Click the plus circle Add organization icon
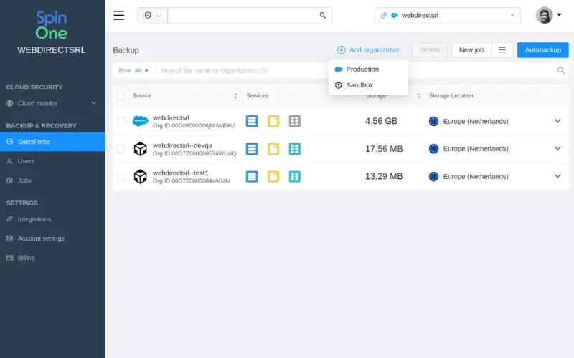Viewport: 574px width, 358px height. coord(341,50)
